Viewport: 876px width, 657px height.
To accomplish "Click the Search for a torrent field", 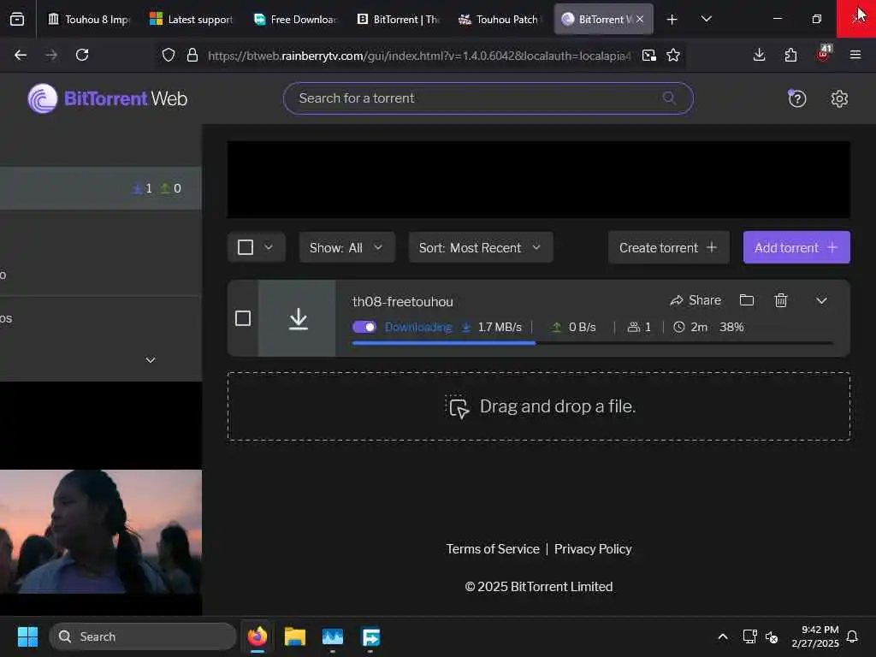I will tap(488, 98).
